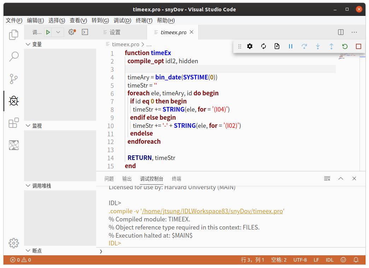Show errors and warnings in status bar

tap(20, 260)
